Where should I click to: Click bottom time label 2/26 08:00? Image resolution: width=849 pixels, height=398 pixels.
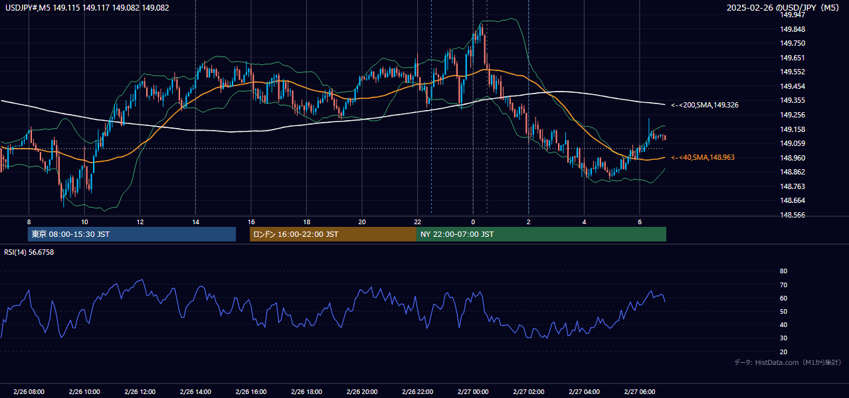[x=29, y=392]
